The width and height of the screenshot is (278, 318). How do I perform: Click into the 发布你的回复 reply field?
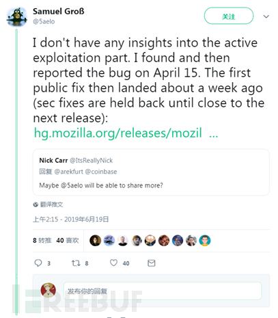click(x=163, y=291)
